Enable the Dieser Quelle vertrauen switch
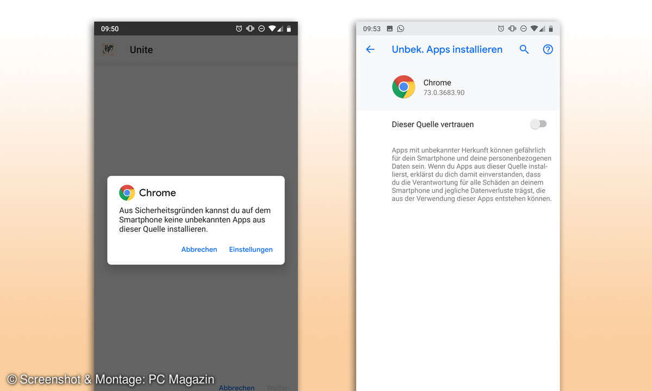The image size is (652, 391). pos(538,124)
